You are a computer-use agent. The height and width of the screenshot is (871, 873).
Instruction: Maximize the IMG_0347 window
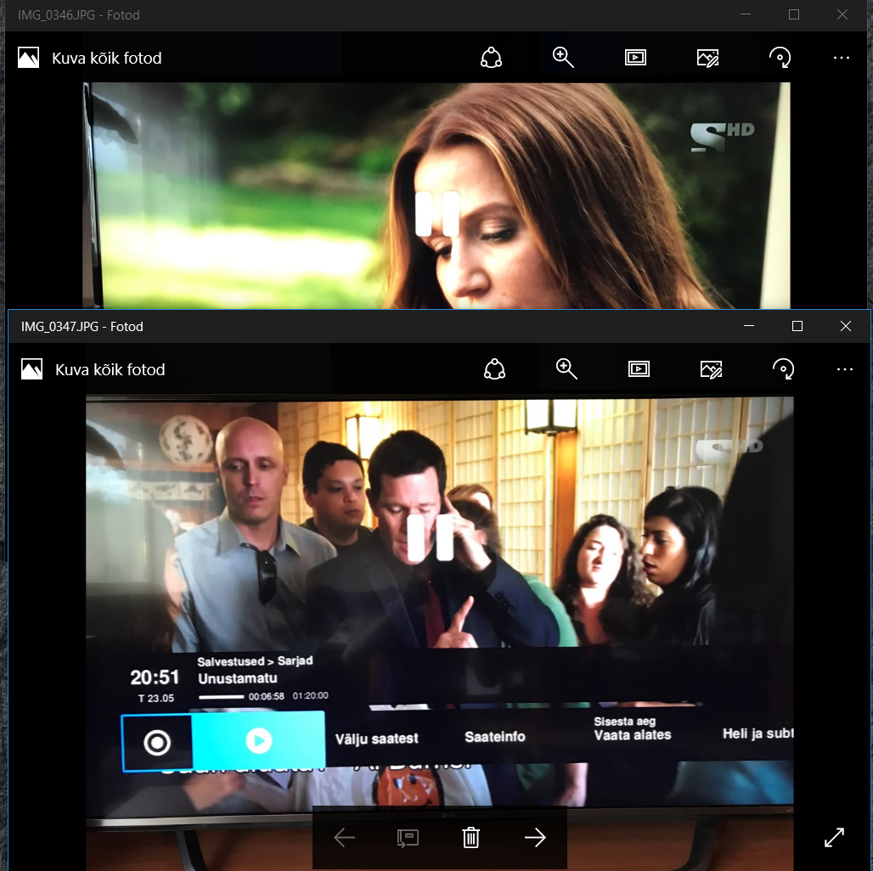pyautogui.click(x=797, y=326)
